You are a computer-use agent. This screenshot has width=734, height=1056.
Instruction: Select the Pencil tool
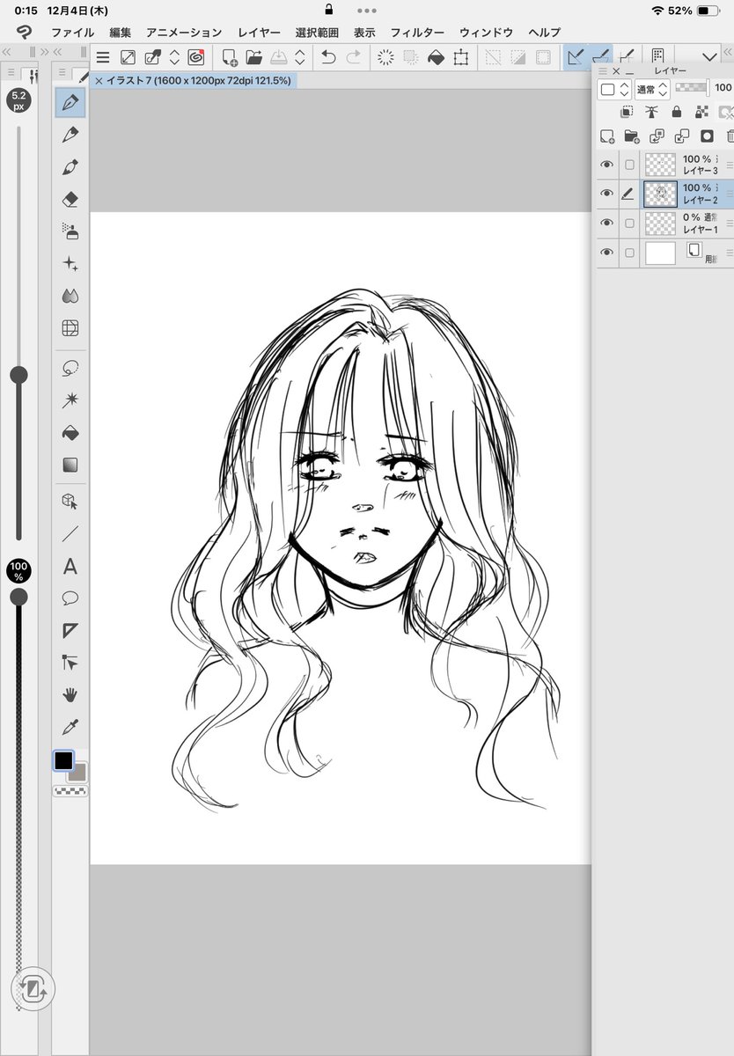pos(70,135)
